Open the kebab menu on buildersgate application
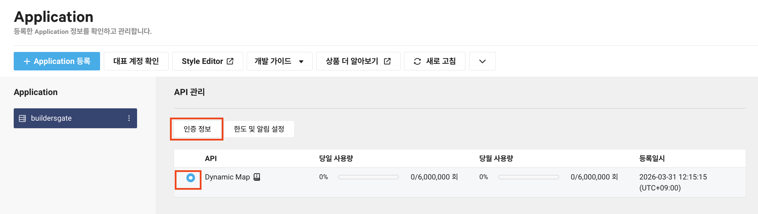758x214 pixels. 129,118
